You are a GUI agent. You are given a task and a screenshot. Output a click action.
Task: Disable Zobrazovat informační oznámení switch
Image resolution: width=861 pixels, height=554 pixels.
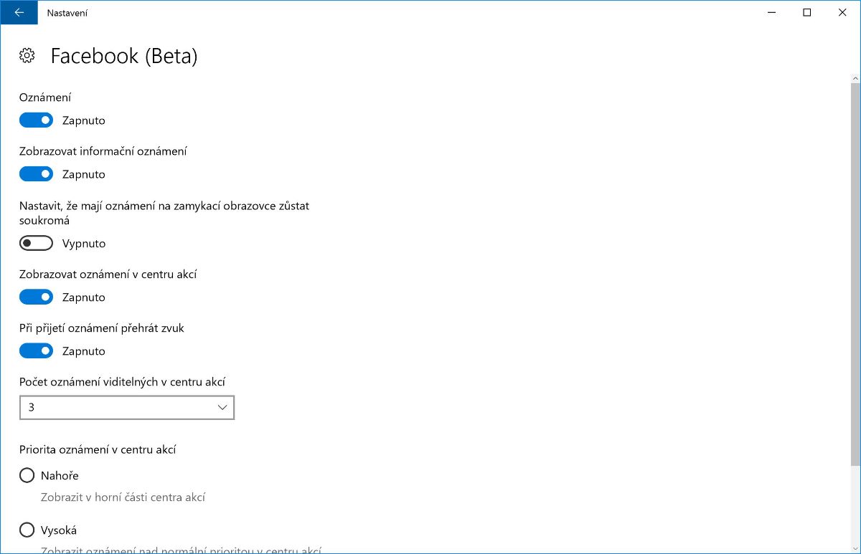36,174
